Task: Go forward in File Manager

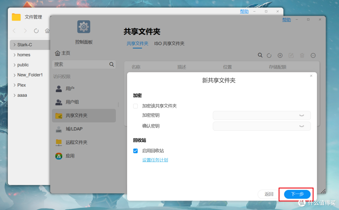Action: pos(25,31)
